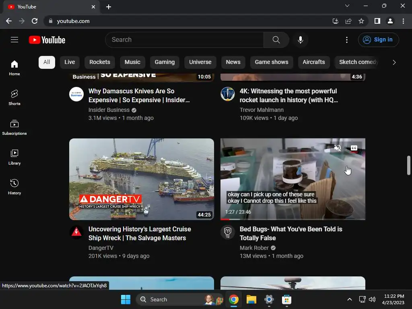Show more filter chips with arrow

(394, 62)
